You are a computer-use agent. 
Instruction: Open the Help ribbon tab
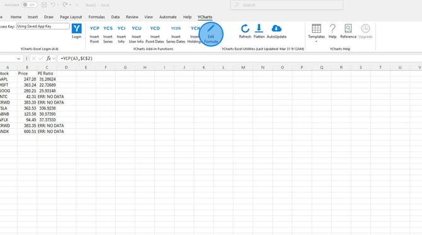(x=187, y=17)
